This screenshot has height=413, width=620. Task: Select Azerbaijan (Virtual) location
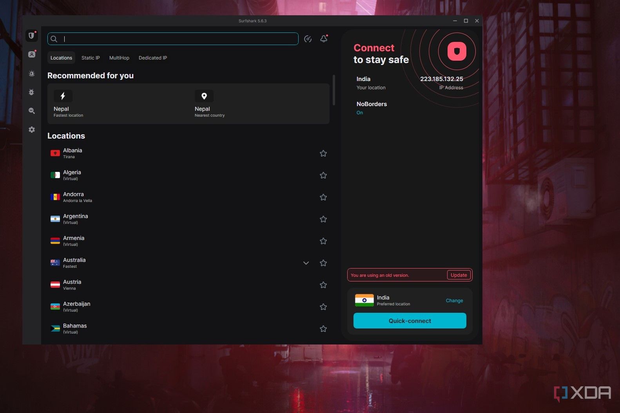[188, 307]
